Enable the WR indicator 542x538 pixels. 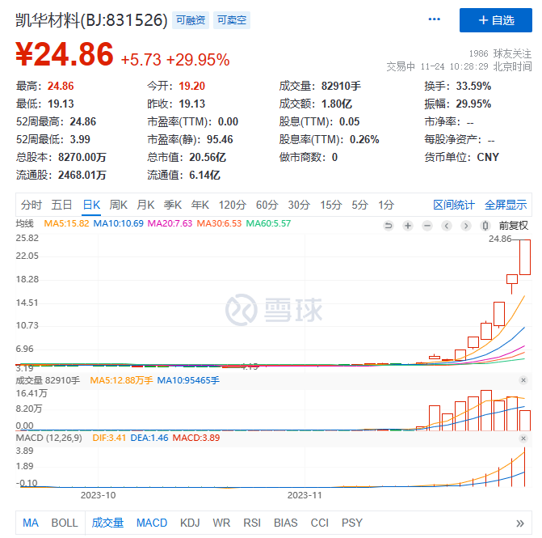(x=221, y=523)
